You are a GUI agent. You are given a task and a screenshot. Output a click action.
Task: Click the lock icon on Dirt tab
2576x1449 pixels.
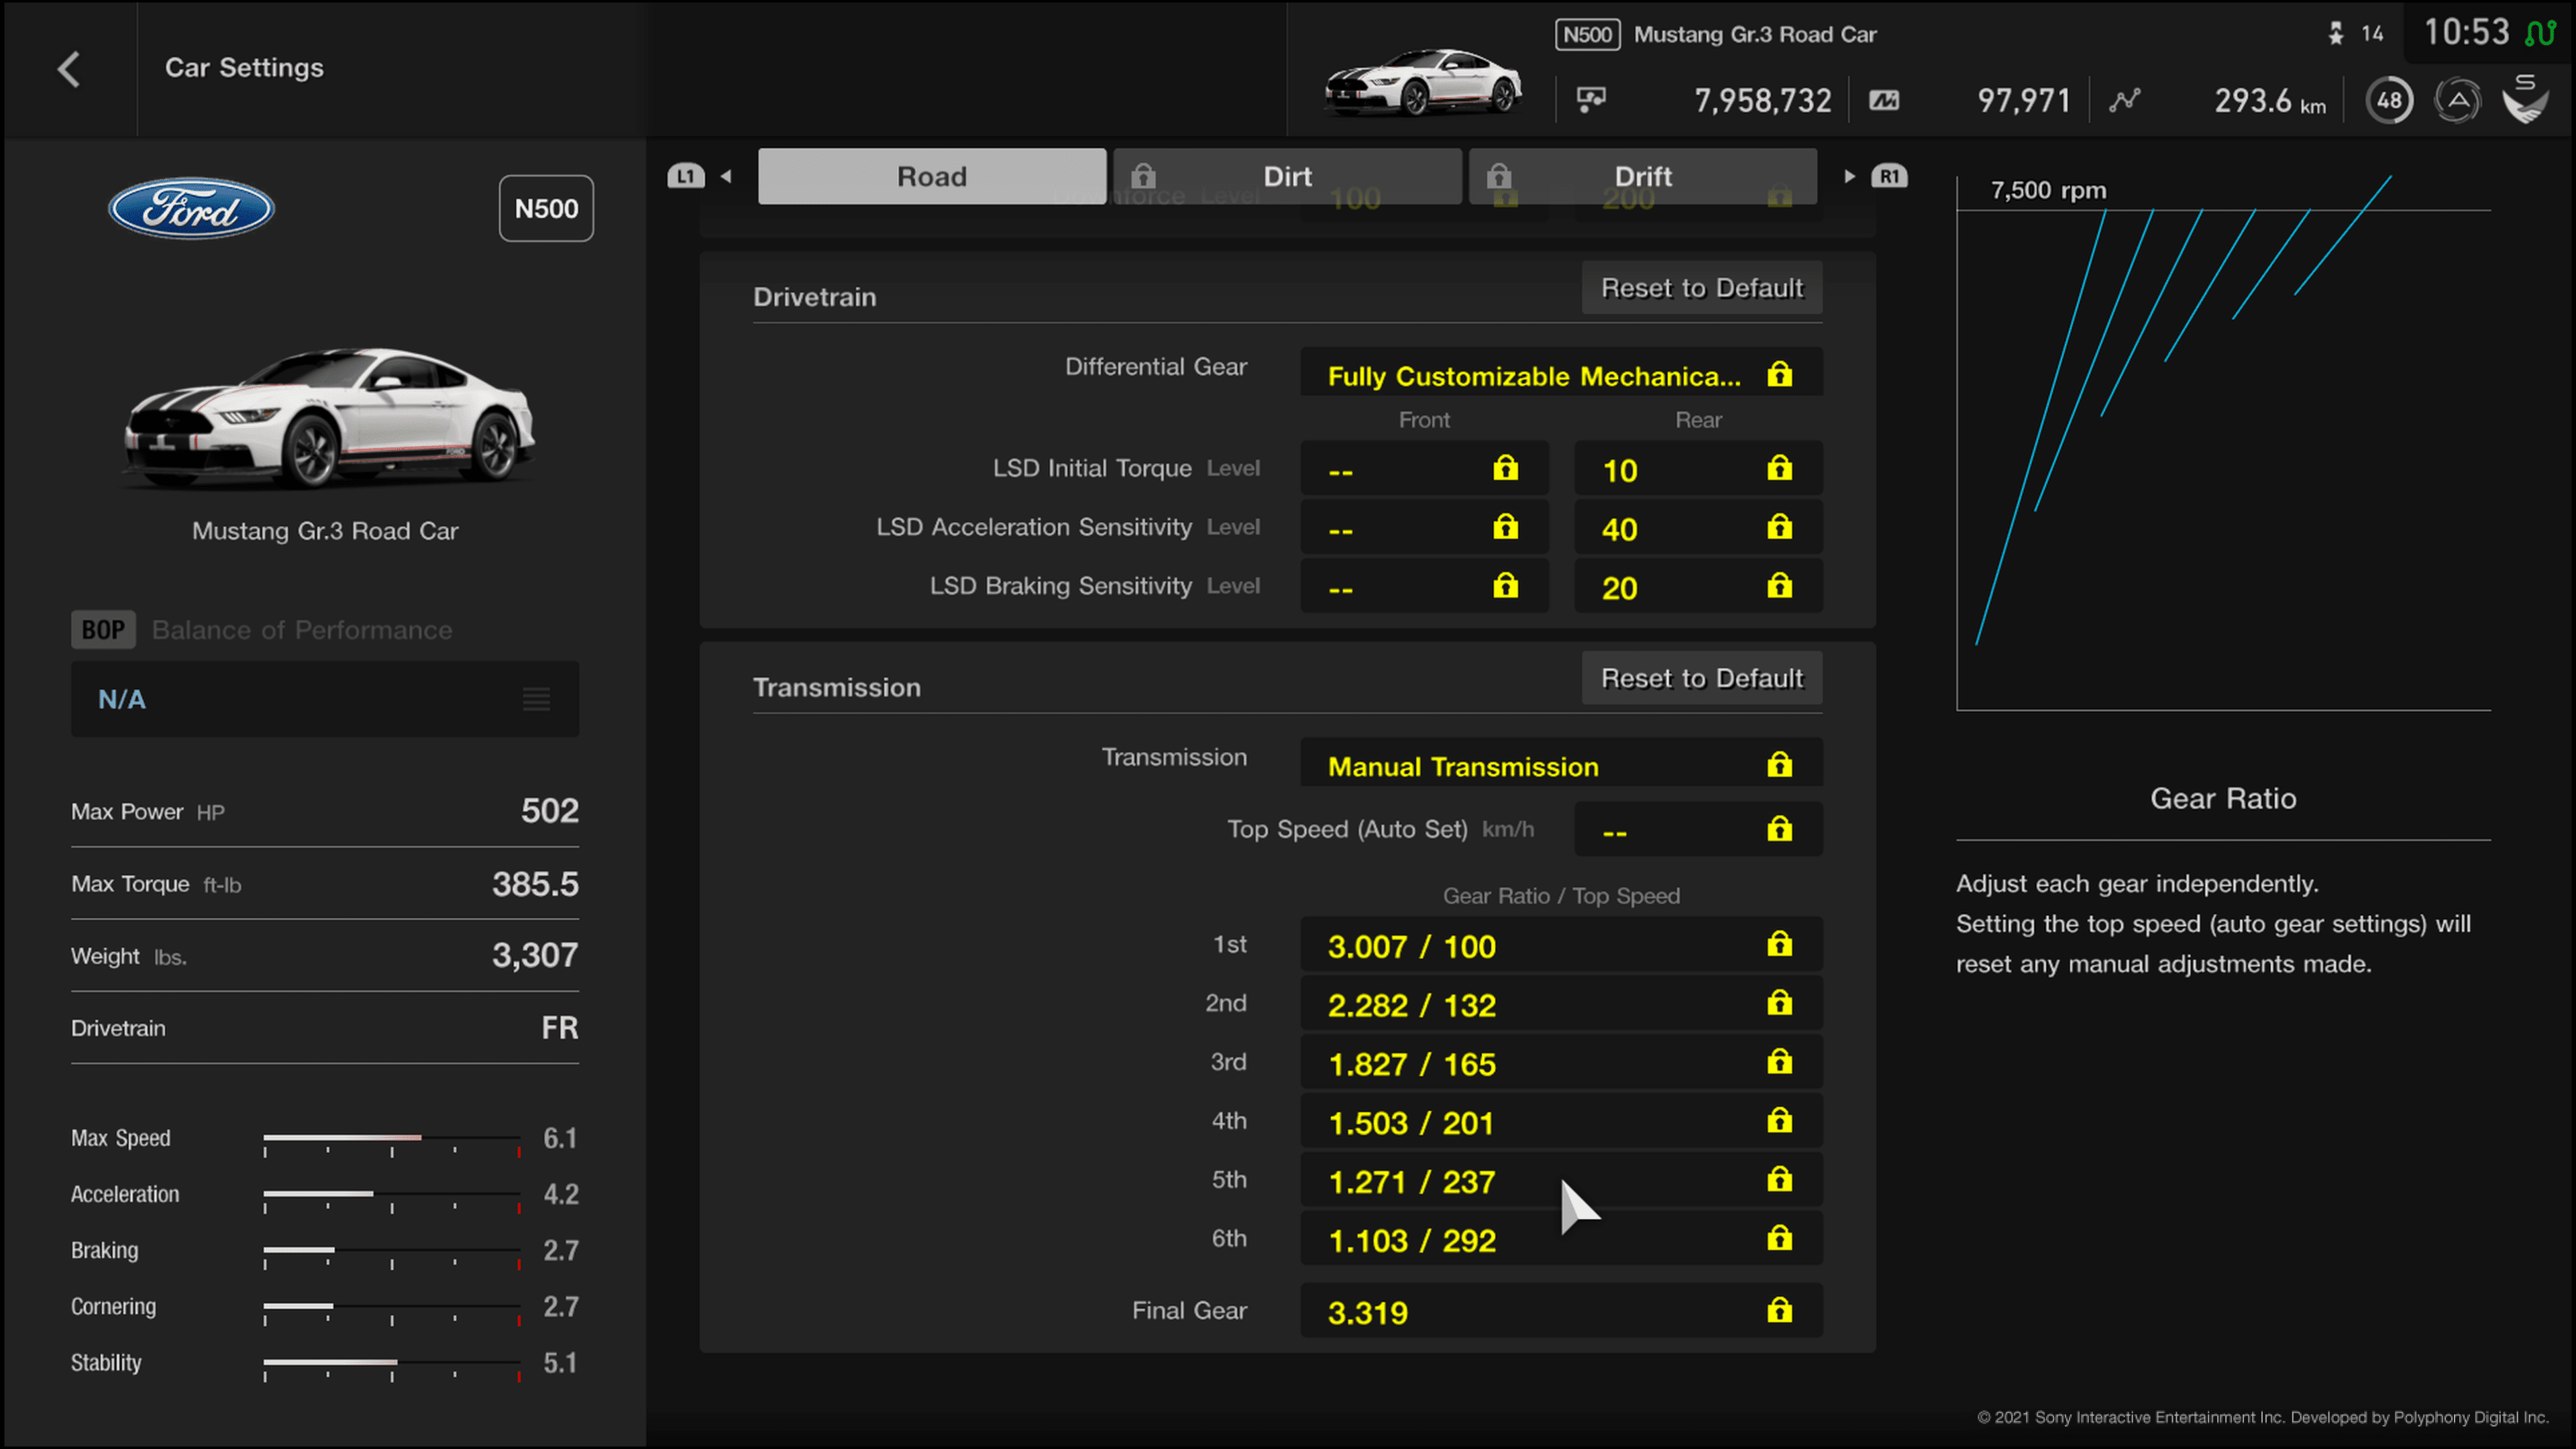(1143, 176)
